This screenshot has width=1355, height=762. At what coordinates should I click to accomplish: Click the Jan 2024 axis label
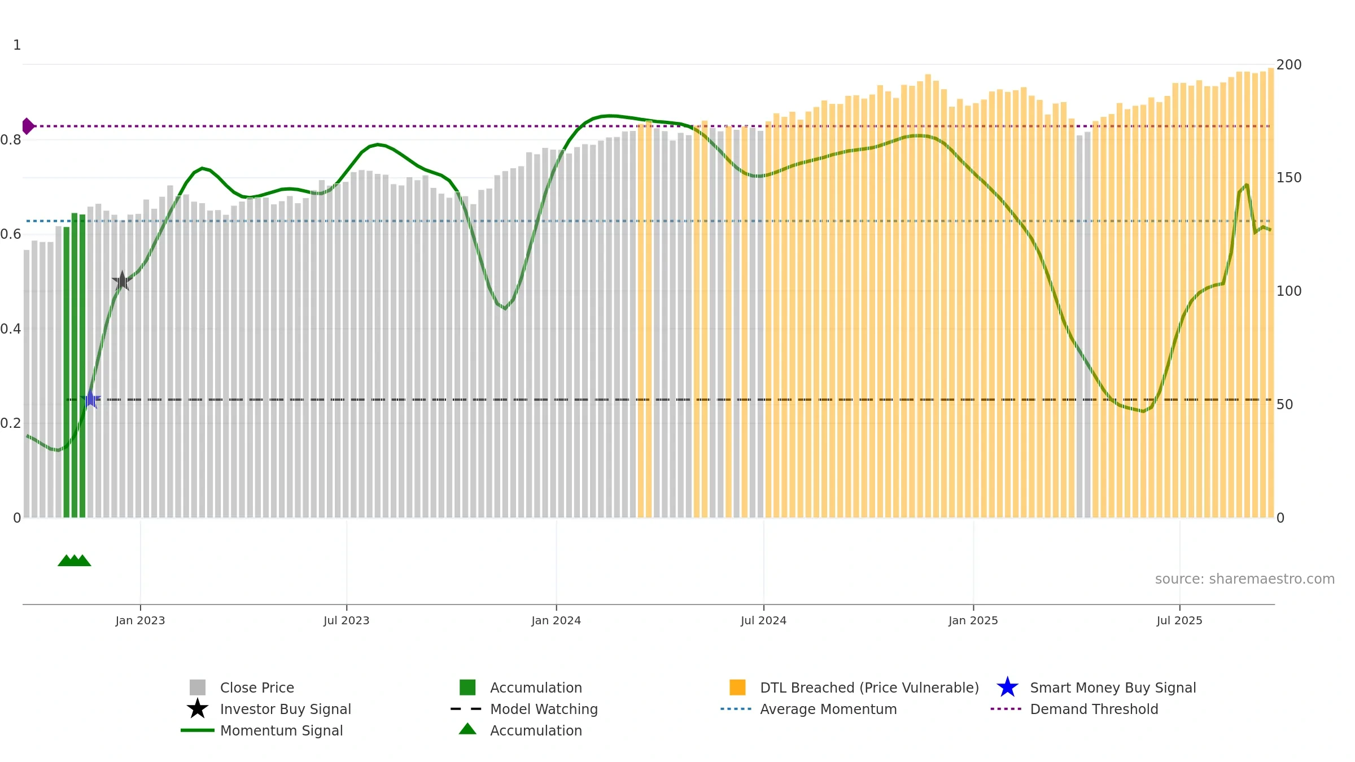click(x=556, y=620)
